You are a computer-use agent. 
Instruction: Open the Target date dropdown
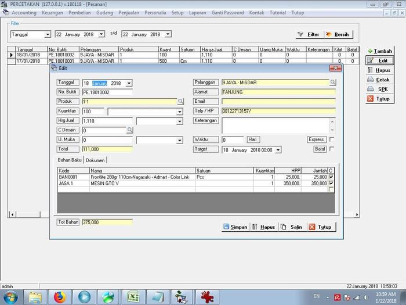pyautogui.click(x=278, y=150)
